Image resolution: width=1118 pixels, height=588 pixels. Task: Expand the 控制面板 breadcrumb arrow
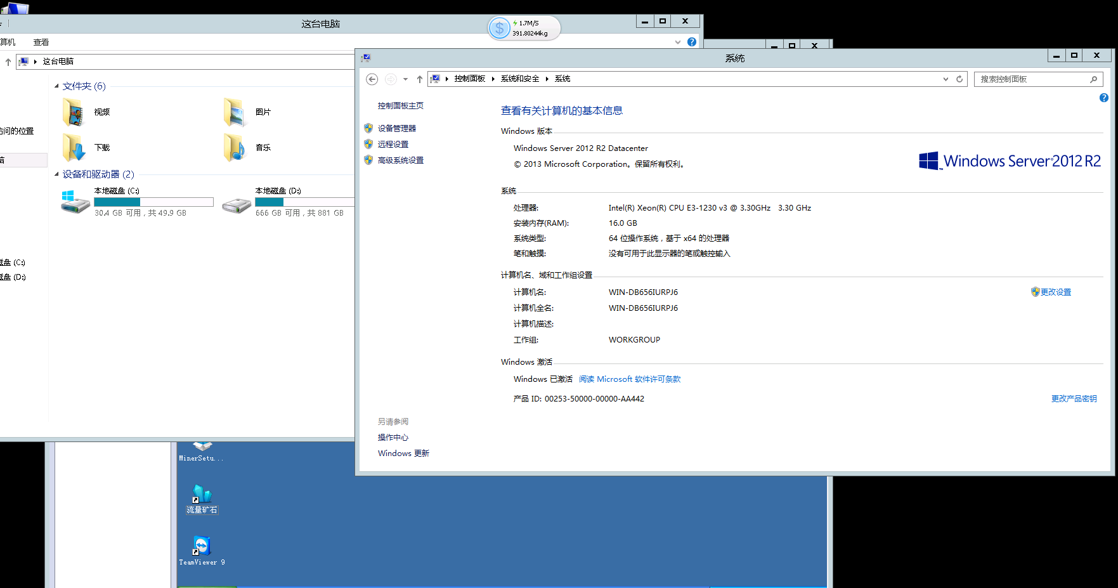(x=493, y=79)
